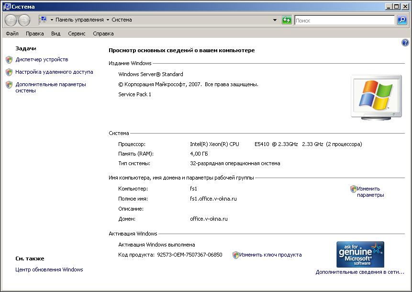Close the Система window
The image size is (412, 292).
405,7
